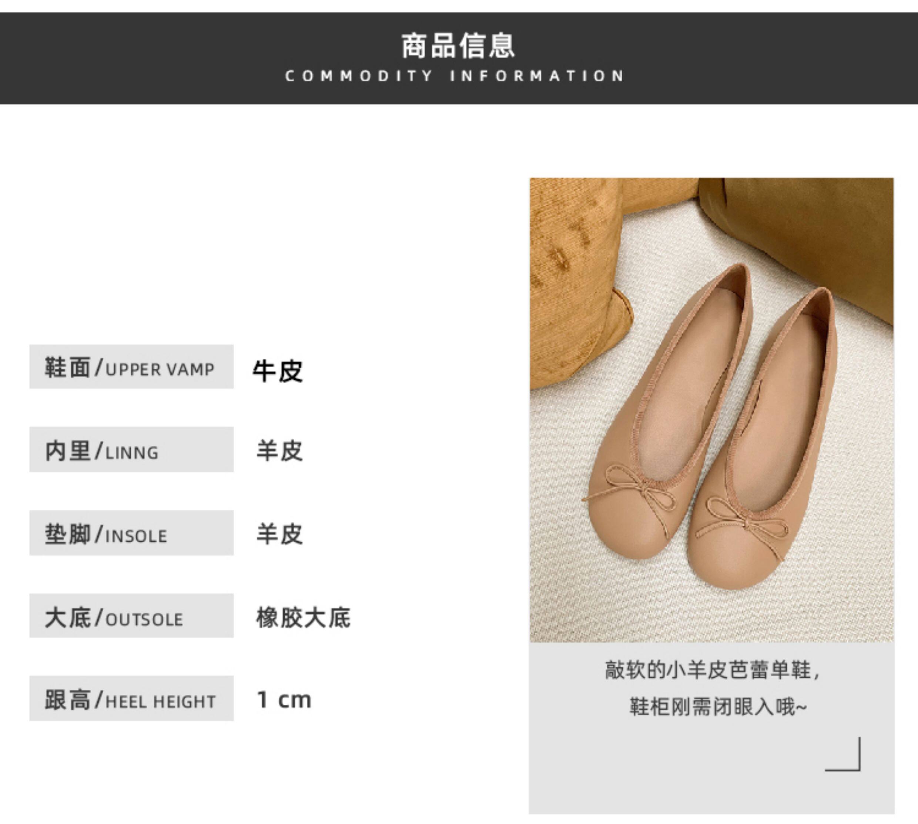Select the 内里 / LINNG label
918x824 pixels.
(x=132, y=449)
